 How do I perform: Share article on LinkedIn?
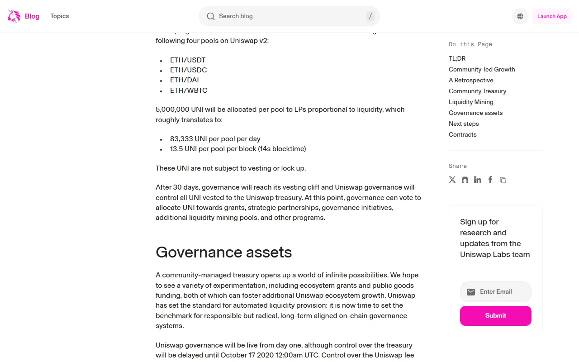pos(478,180)
